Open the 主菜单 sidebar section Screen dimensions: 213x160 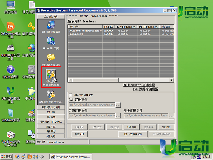pyautogui.click(x=51, y=17)
